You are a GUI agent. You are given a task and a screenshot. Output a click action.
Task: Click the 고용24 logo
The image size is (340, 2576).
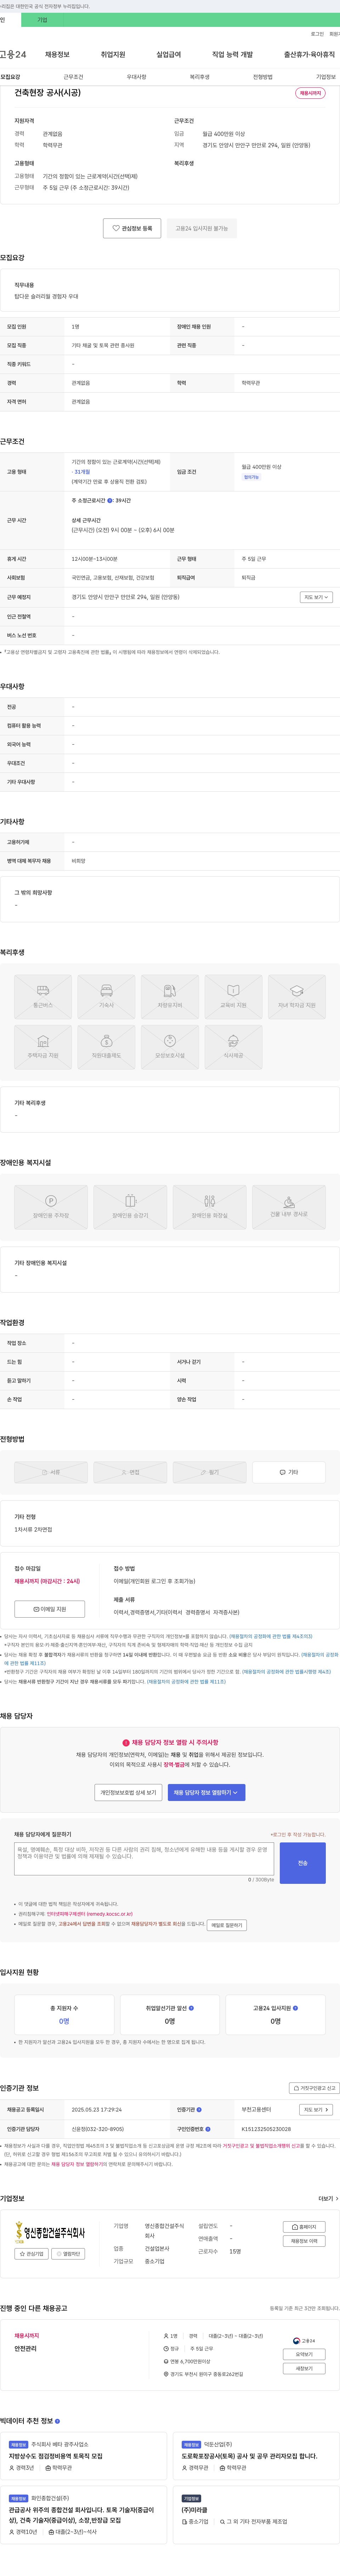(x=13, y=54)
